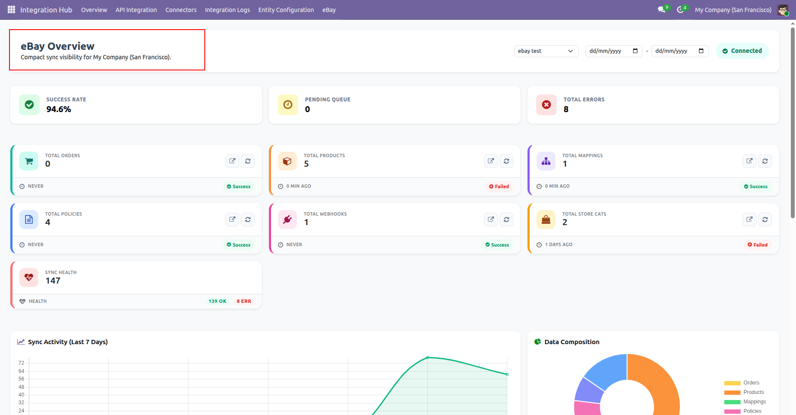Screen dimensions: 796x415
Task: Toggle the Orders legend swatch
Action: tap(732, 383)
